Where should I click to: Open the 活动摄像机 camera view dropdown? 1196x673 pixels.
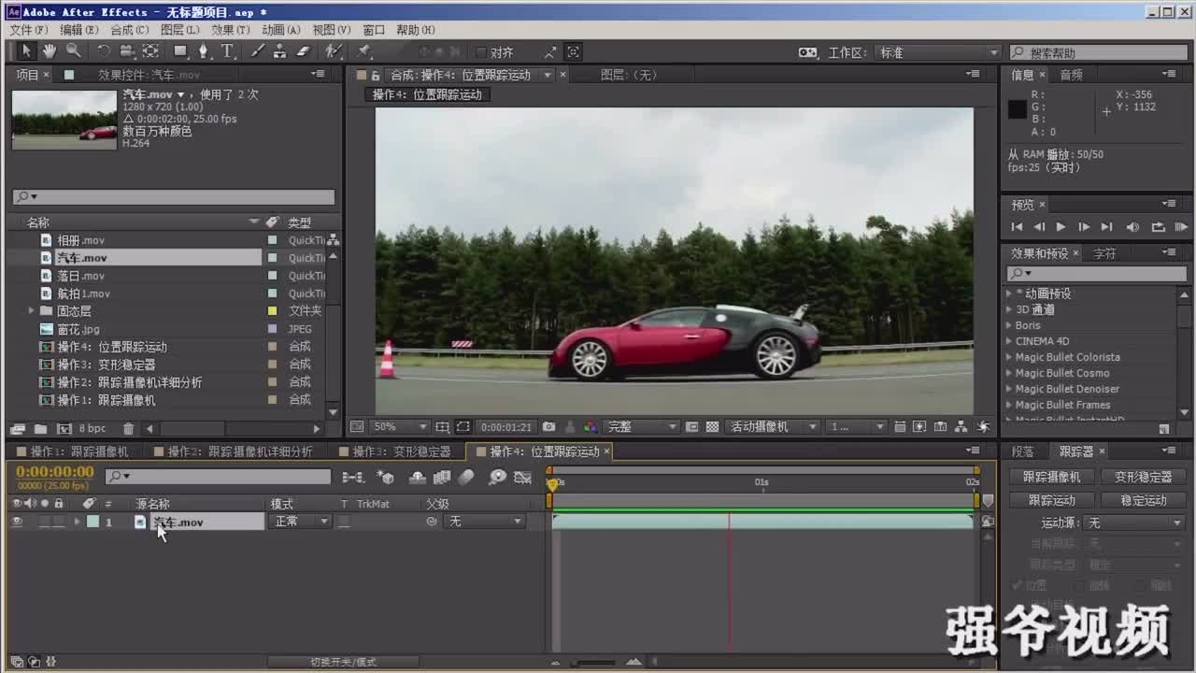tap(774, 427)
